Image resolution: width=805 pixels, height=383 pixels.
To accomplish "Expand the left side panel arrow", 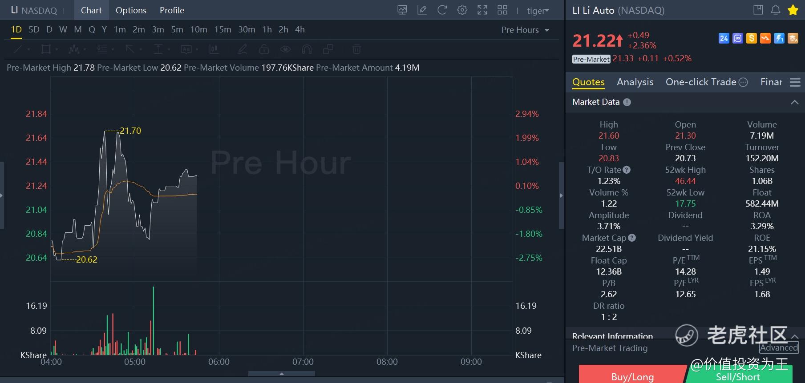I will pyautogui.click(x=2, y=195).
